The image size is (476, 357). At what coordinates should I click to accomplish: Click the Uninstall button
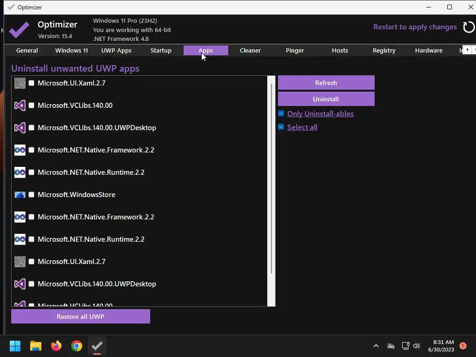tap(326, 99)
